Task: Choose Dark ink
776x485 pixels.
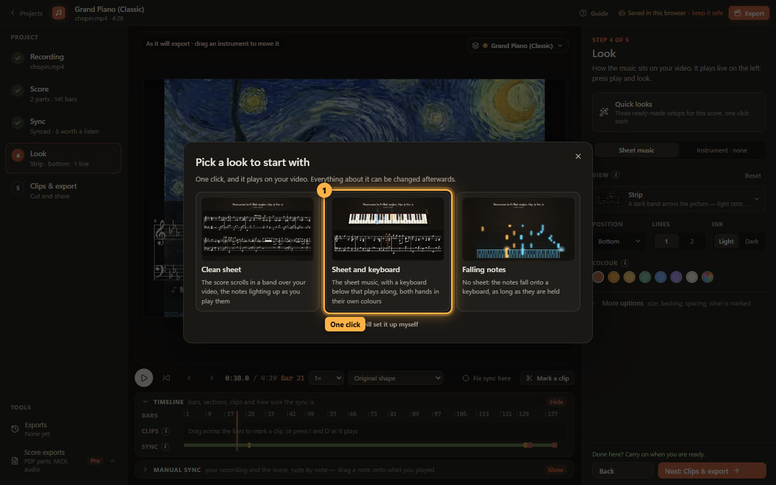Action: pos(752,241)
